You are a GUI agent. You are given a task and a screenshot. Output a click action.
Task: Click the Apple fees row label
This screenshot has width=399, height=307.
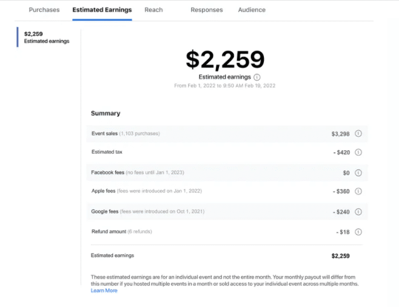click(104, 191)
